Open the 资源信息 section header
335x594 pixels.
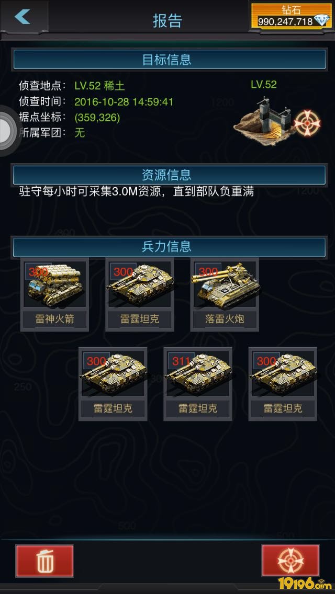169,175
